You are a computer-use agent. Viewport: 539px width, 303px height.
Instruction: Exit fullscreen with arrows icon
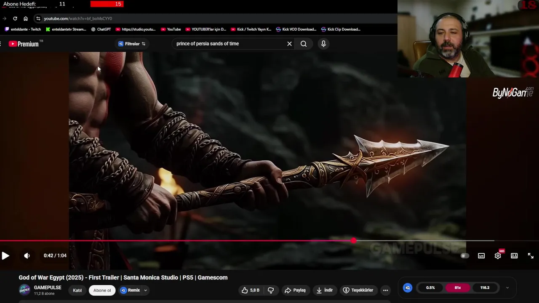pos(531,255)
